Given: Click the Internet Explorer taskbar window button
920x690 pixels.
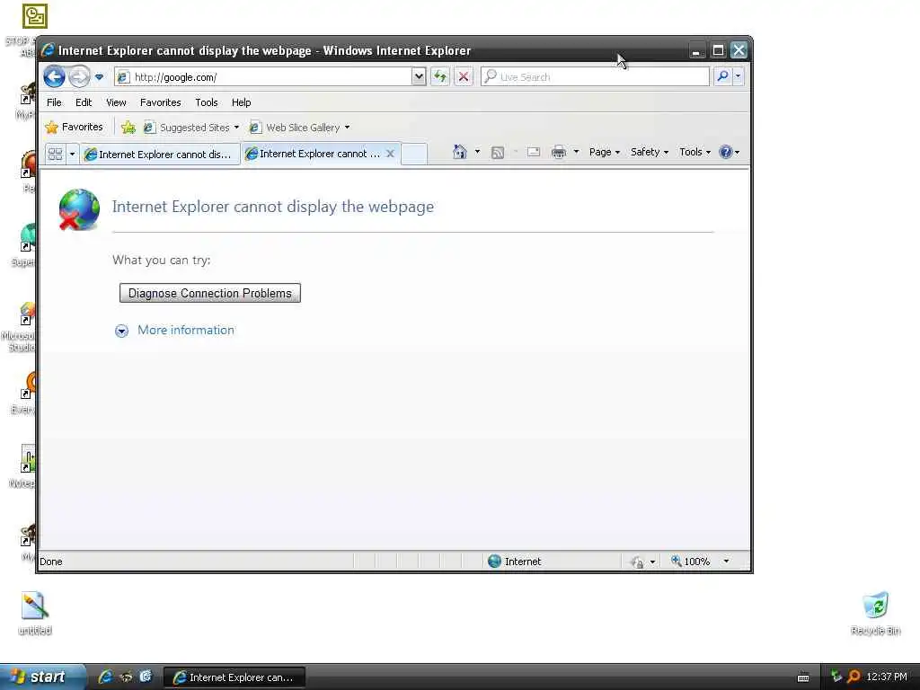Looking at the screenshot, I should coord(234,677).
